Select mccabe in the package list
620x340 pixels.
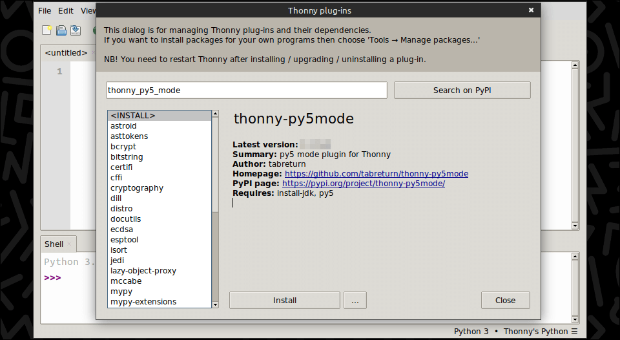click(160, 281)
